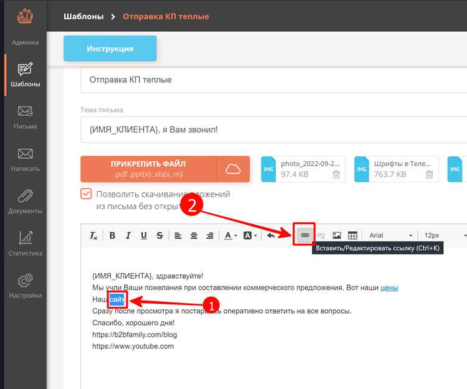
Task: Click the Тема письма input field
Action: 274,129
